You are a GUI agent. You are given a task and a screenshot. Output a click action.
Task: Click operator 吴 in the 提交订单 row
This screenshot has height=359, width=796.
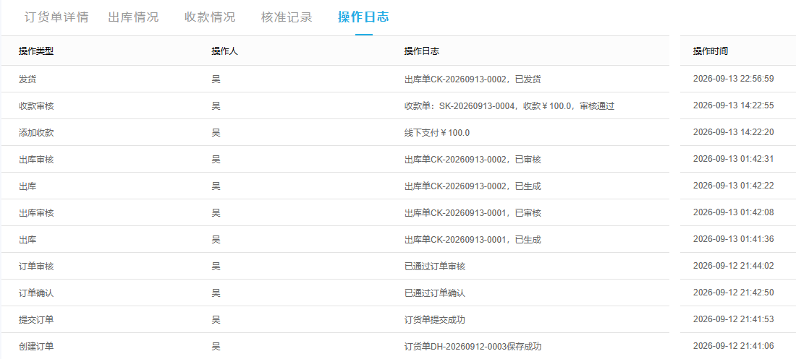click(x=216, y=320)
